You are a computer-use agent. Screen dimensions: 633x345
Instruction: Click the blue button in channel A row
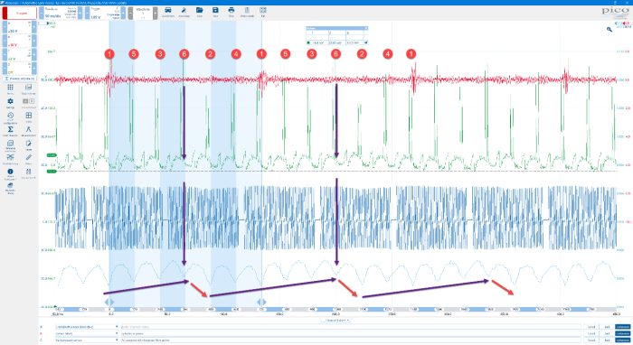click(622, 327)
